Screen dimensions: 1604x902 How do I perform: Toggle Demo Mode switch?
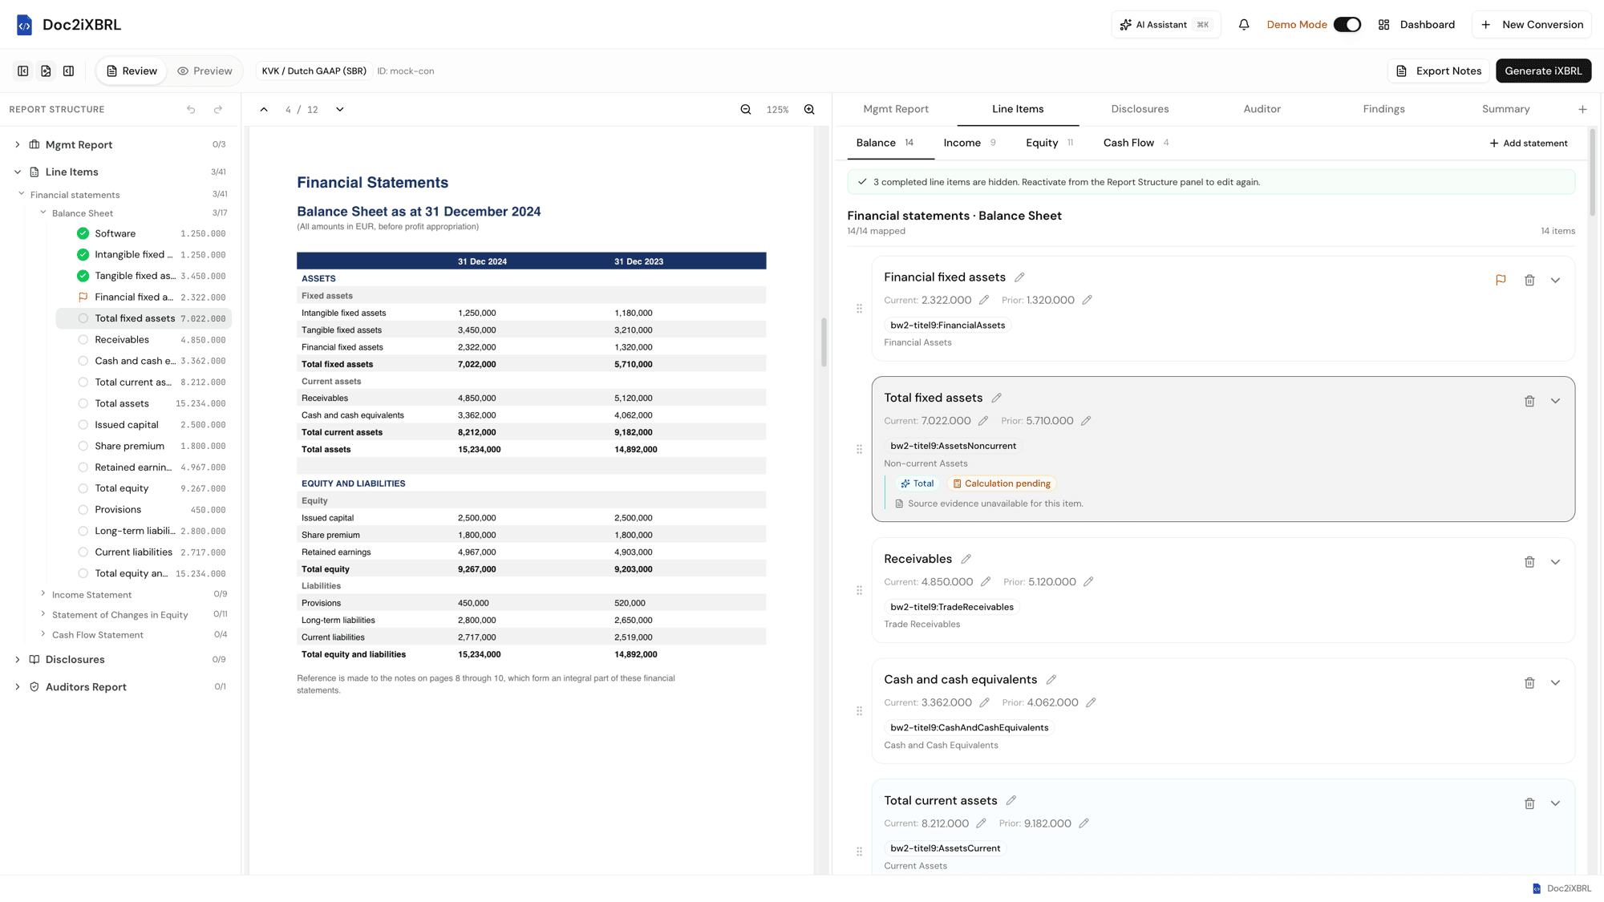pyautogui.click(x=1347, y=25)
